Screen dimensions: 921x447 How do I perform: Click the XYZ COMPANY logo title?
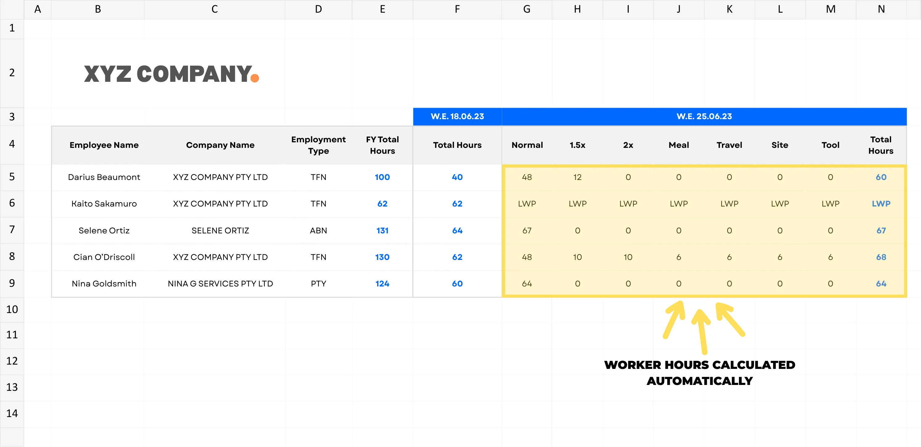tap(171, 74)
